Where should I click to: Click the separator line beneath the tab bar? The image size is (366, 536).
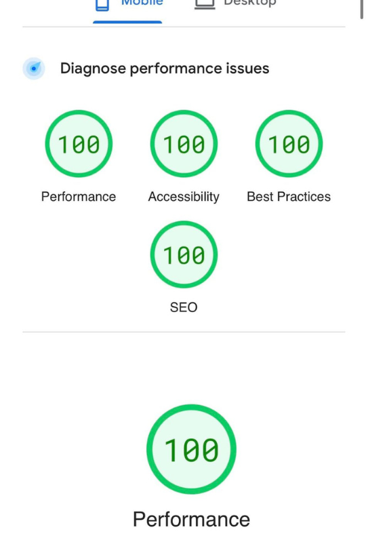[184, 26]
